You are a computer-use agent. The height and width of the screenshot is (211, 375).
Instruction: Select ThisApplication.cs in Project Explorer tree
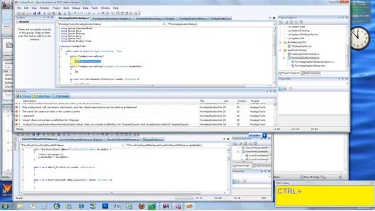pos(301,46)
